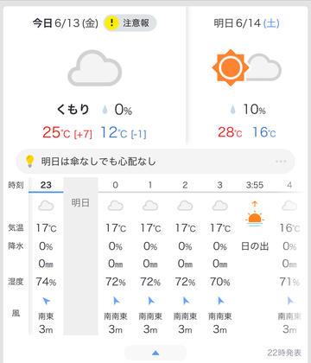Click tomorrow's sun and cloud icon
The height and width of the screenshot is (363, 311).
click(246, 67)
